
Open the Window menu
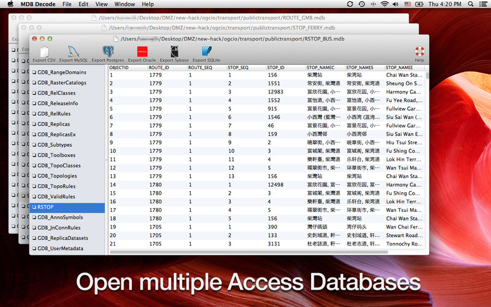click(125, 4)
